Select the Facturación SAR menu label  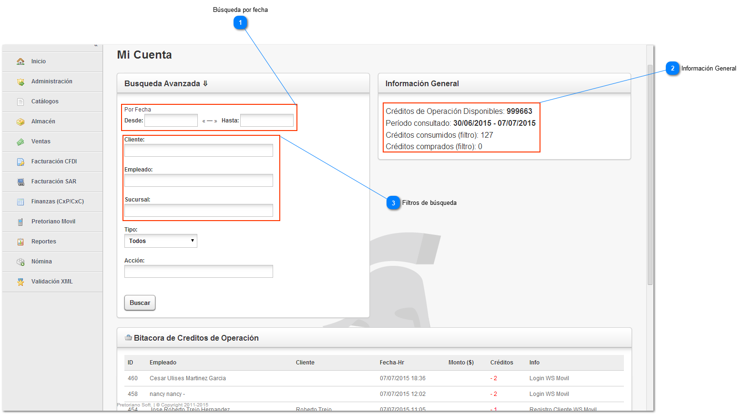pyautogui.click(x=54, y=182)
